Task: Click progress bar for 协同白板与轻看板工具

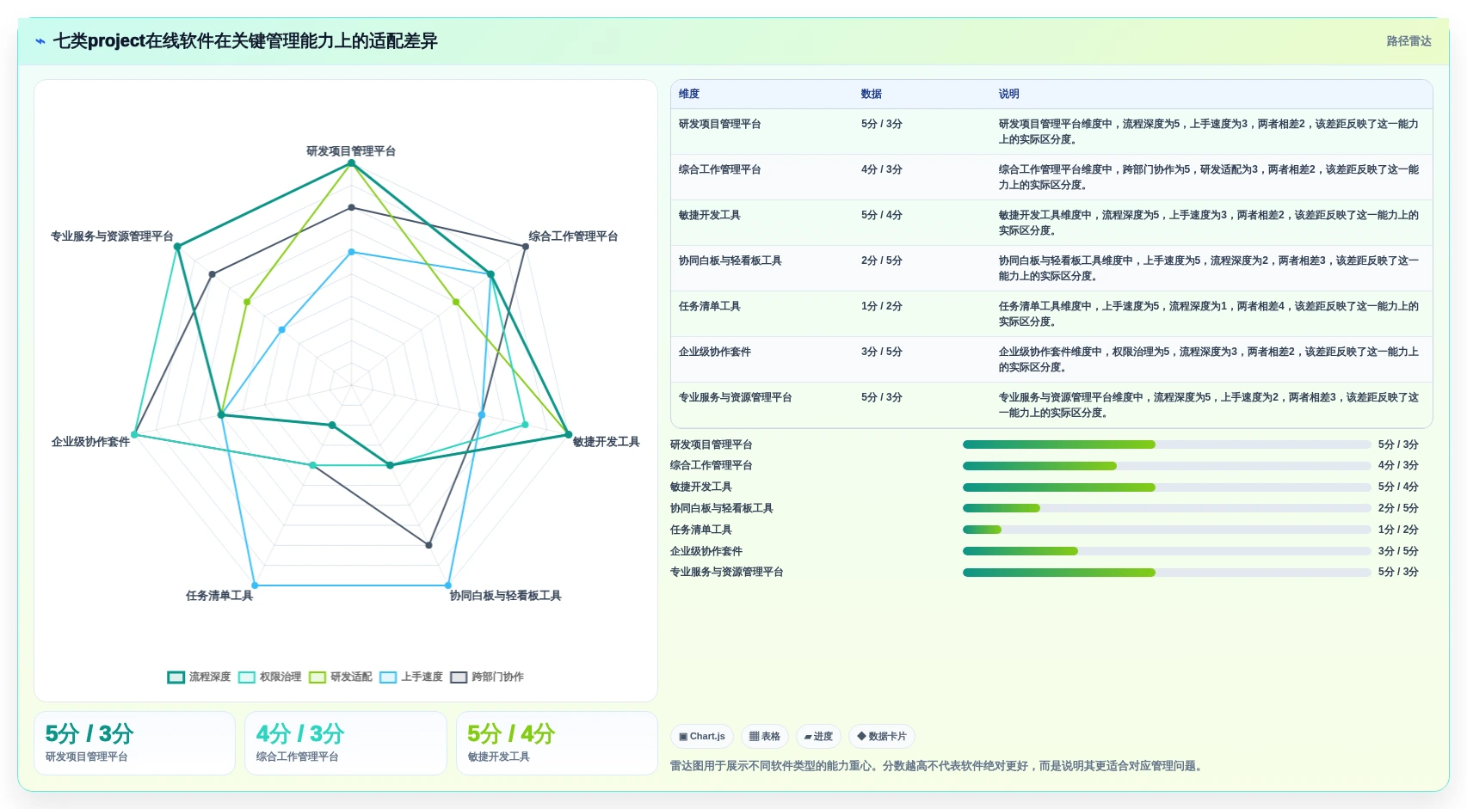Action: click(x=1167, y=508)
